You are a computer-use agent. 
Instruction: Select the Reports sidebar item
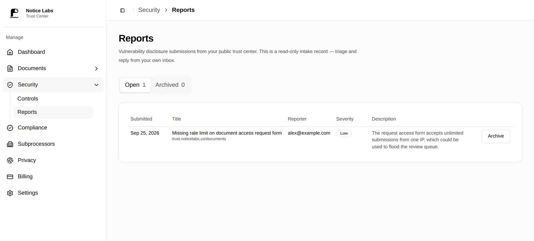(x=53, y=112)
